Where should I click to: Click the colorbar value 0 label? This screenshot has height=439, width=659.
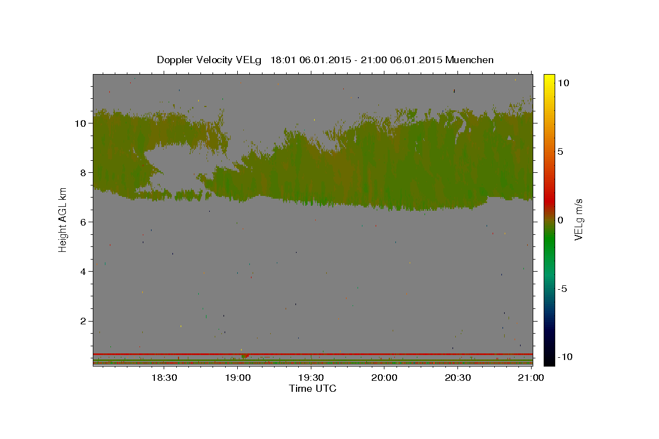560,220
